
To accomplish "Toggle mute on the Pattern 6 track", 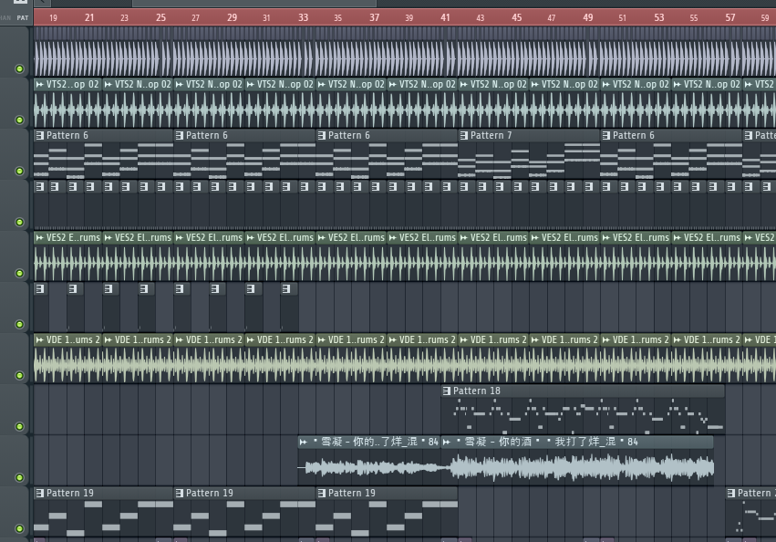I will pos(19,171).
